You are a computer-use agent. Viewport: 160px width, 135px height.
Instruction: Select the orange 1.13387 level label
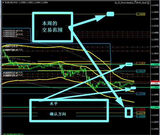(141, 63)
